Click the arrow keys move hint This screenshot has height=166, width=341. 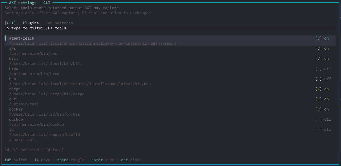42,160
